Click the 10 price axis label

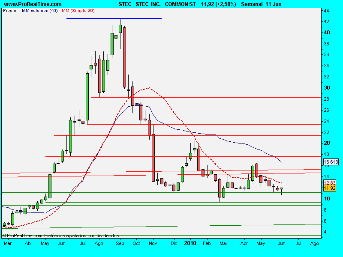pyautogui.click(x=327, y=199)
